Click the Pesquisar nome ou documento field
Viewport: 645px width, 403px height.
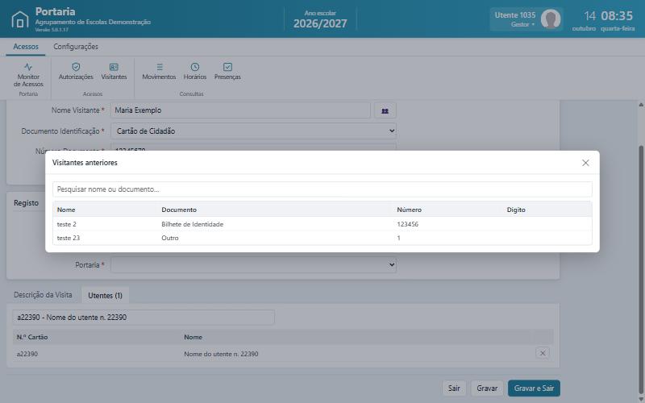point(322,189)
